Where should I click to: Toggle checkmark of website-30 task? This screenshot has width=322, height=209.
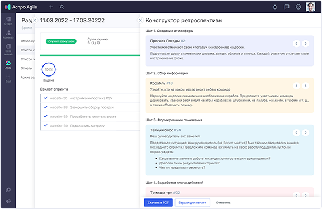click(46, 125)
